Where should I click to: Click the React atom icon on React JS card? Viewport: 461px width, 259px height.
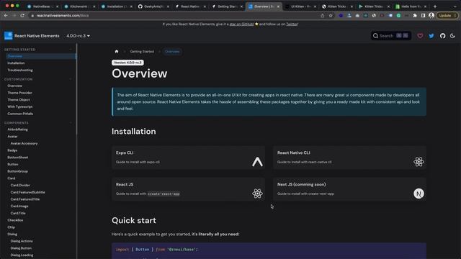(x=257, y=194)
